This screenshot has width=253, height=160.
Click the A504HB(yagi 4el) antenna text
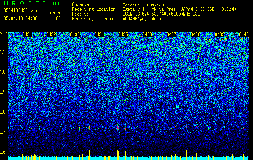[142, 19]
